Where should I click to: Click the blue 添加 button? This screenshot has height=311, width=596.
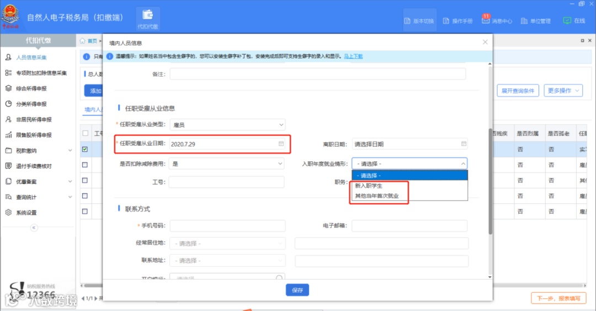coord(93,91)
